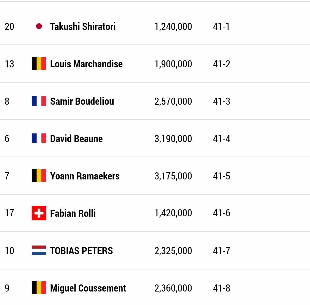This screenshot has height=305, width=310.
Task: Open Takushi Shiratori player name
Action: pos(83,26)
